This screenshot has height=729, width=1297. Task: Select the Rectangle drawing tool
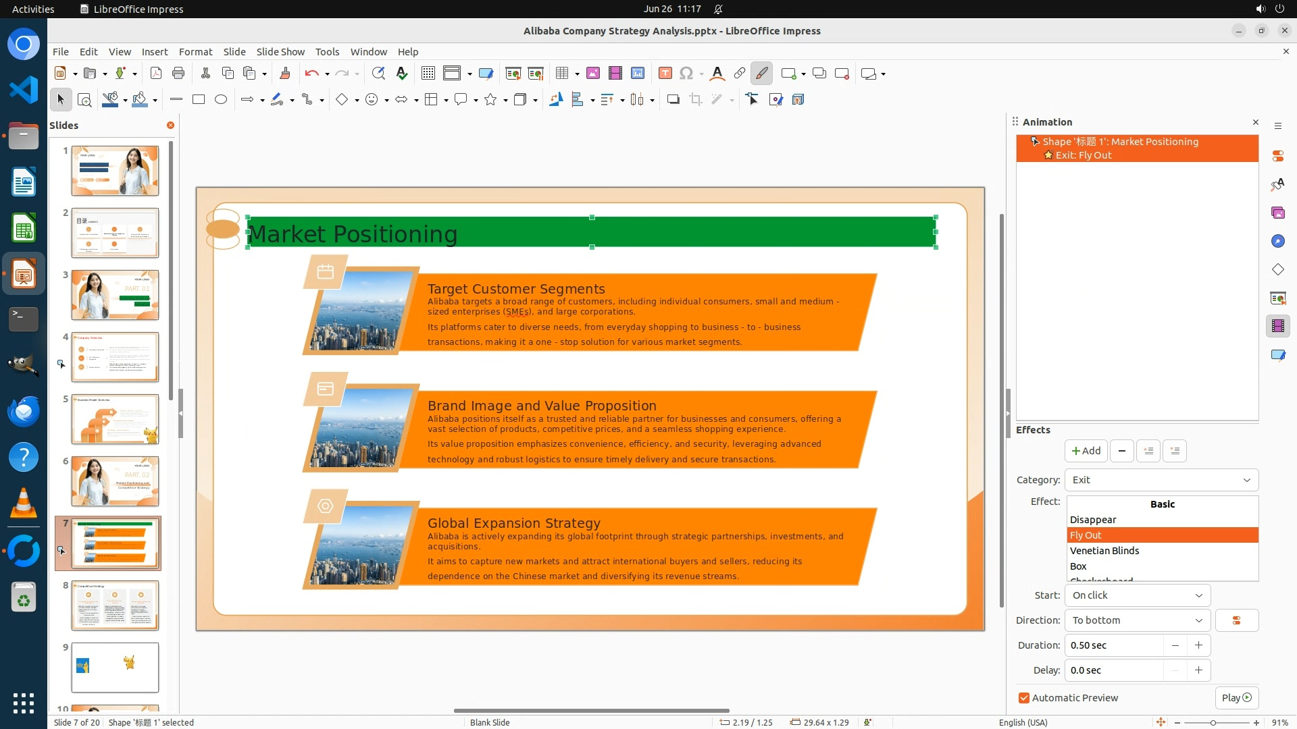(x=199, y=100)
